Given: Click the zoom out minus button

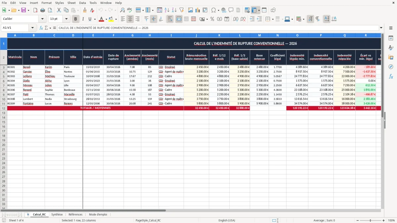Looking at the screenshot, I should tap(357, 220).
